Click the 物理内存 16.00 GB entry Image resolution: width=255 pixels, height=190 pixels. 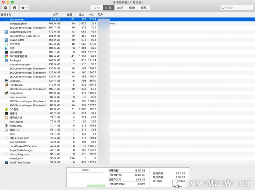tap(127, 171)
